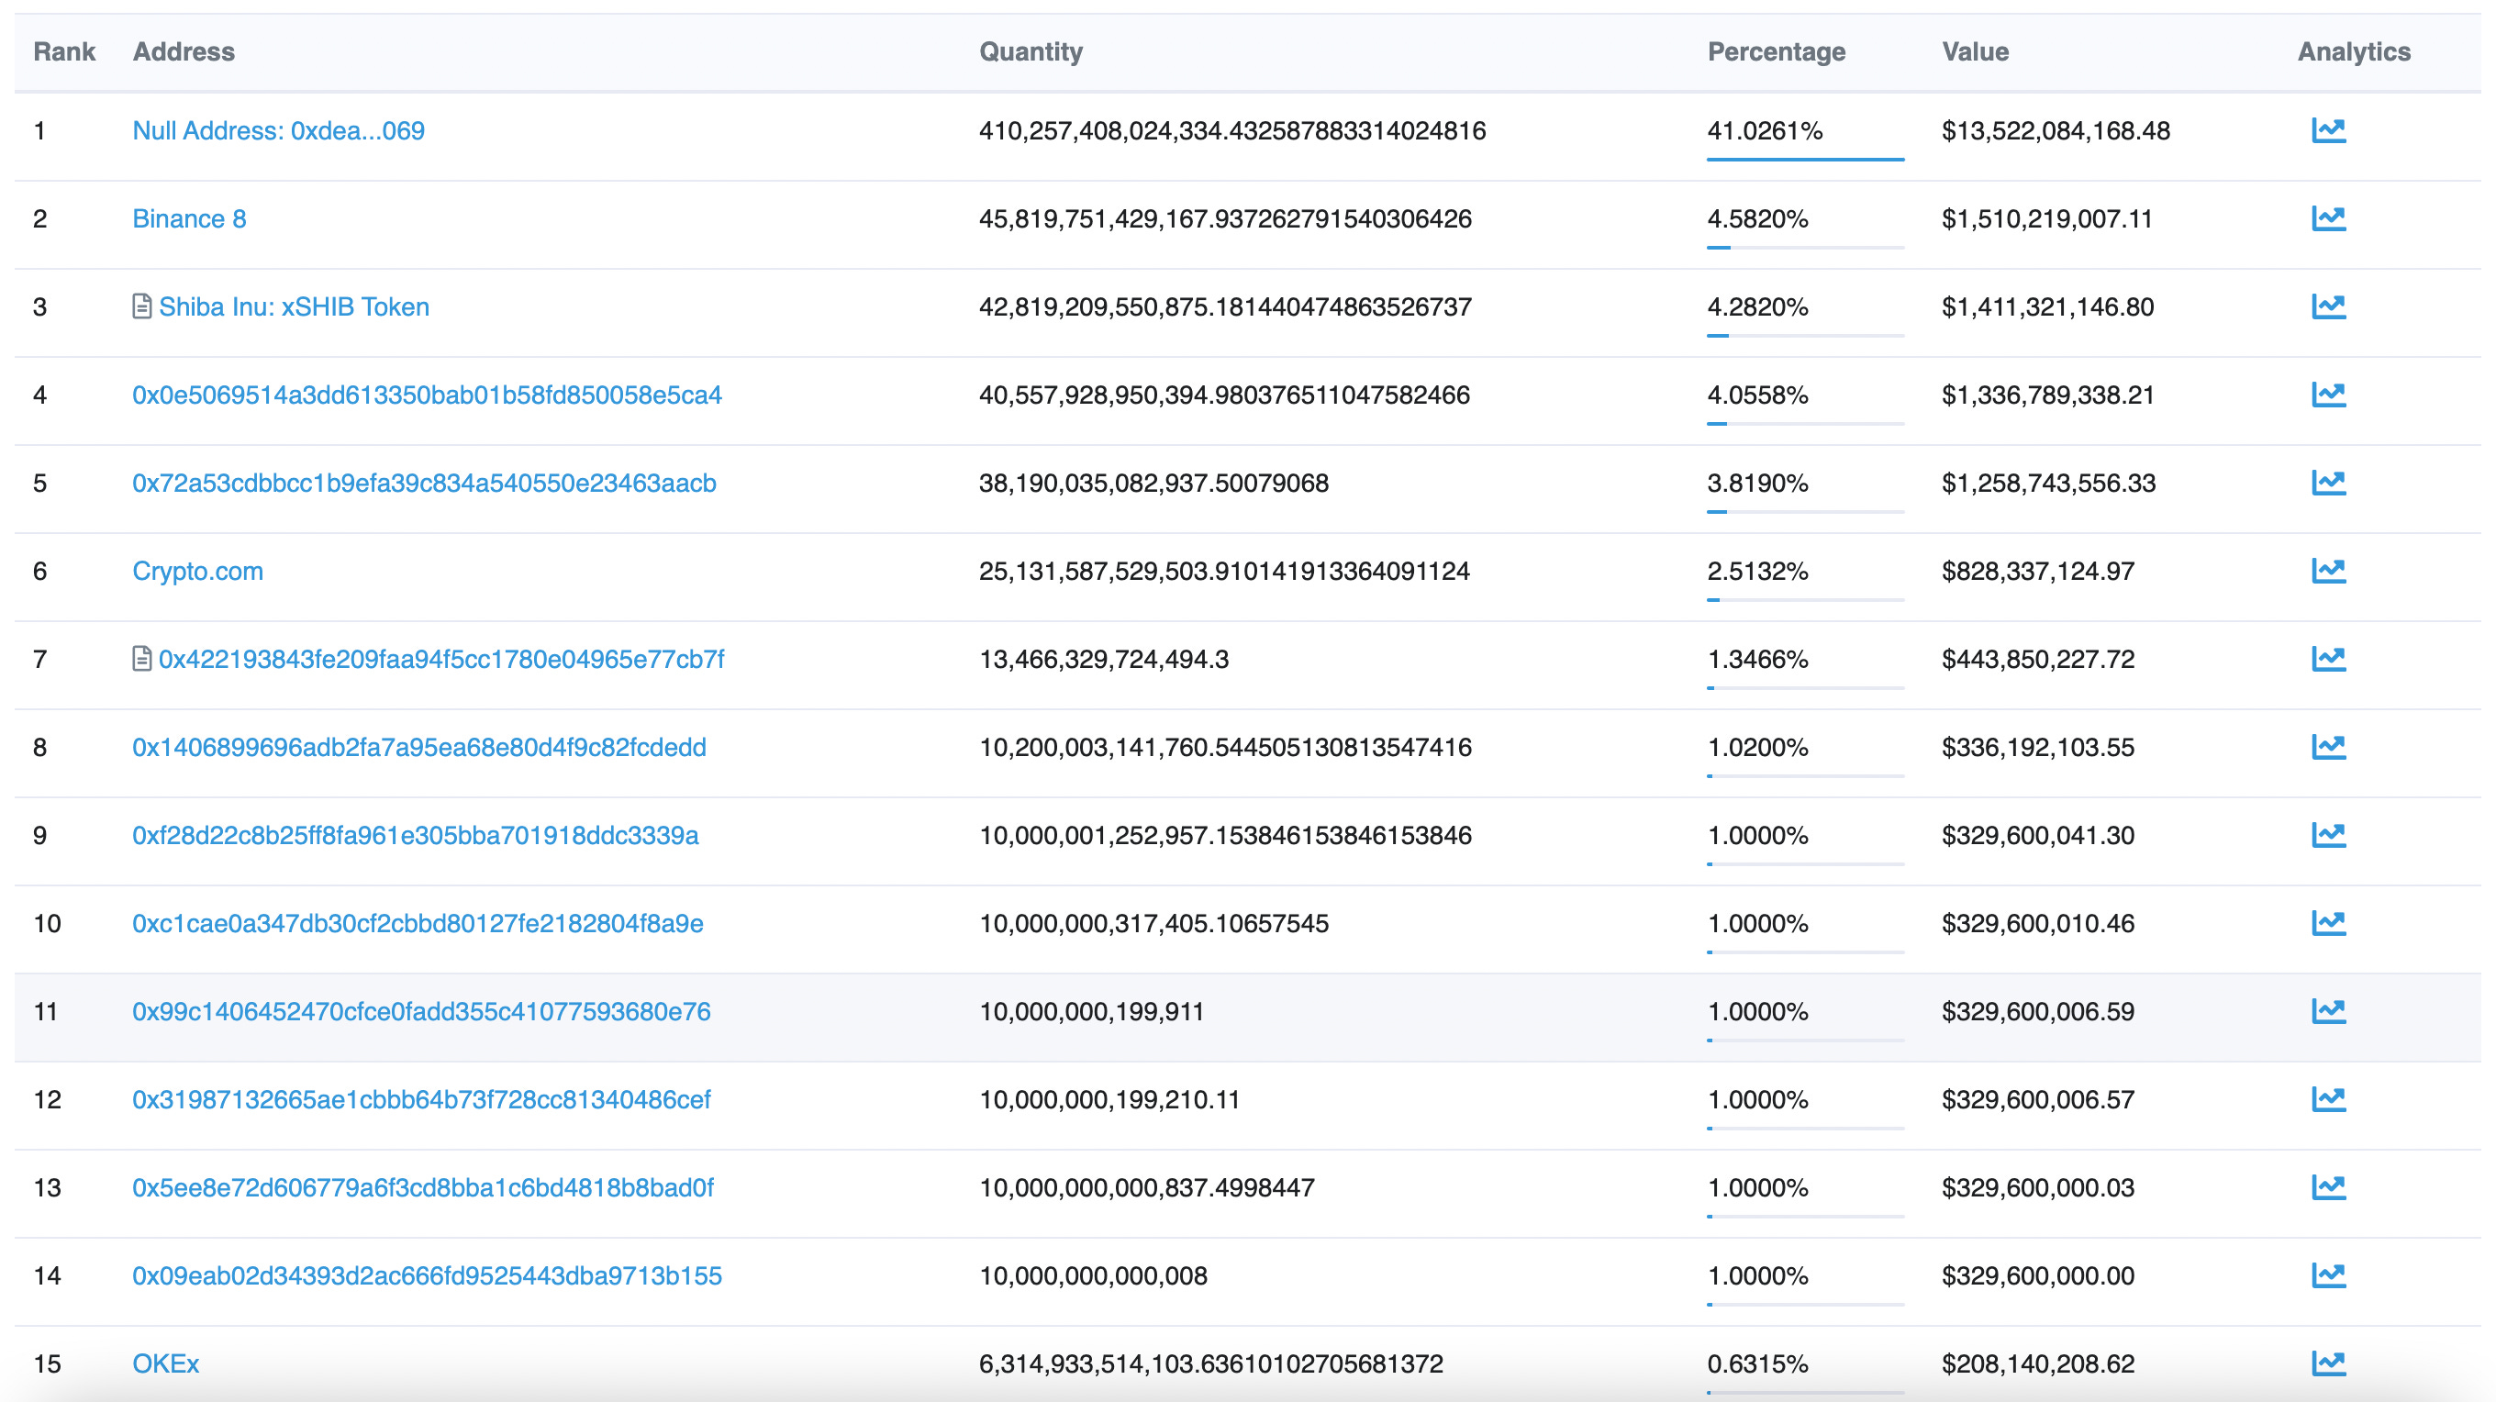The height and width of the screenshot is (1402, 2496).
Task: Open analytics chart for rank 8 holder
Action: click(x=2328, y=747)
